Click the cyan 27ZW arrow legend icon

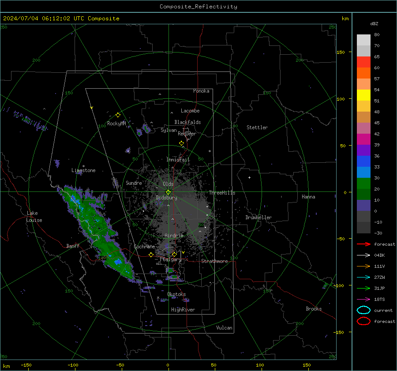tap(363, 277)
